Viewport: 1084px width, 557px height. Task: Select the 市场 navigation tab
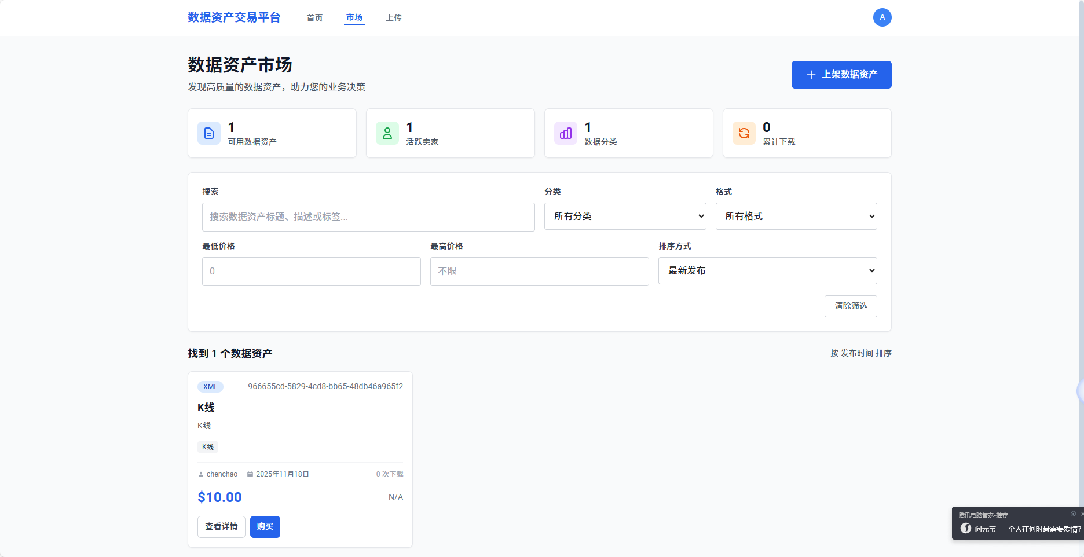pos(354,17)
